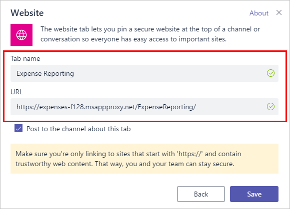
Task: Click the msappproxy.net URL text
Action: click(106, 107)
